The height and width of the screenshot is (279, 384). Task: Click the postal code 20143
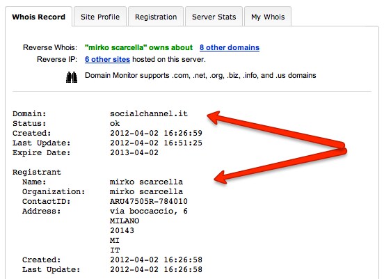(x=122, y=230)
